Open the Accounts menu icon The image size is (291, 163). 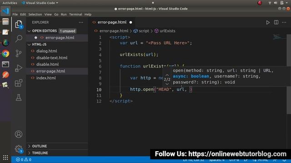point(19,134)
